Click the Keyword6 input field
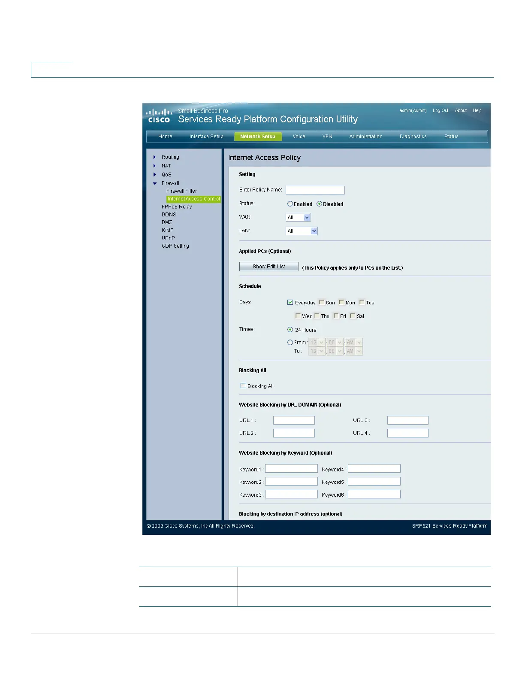 click(x=374, y=494)
